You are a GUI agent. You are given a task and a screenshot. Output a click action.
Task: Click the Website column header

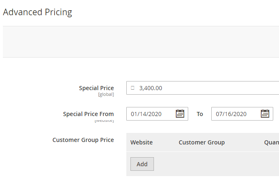tap(142, 142)
